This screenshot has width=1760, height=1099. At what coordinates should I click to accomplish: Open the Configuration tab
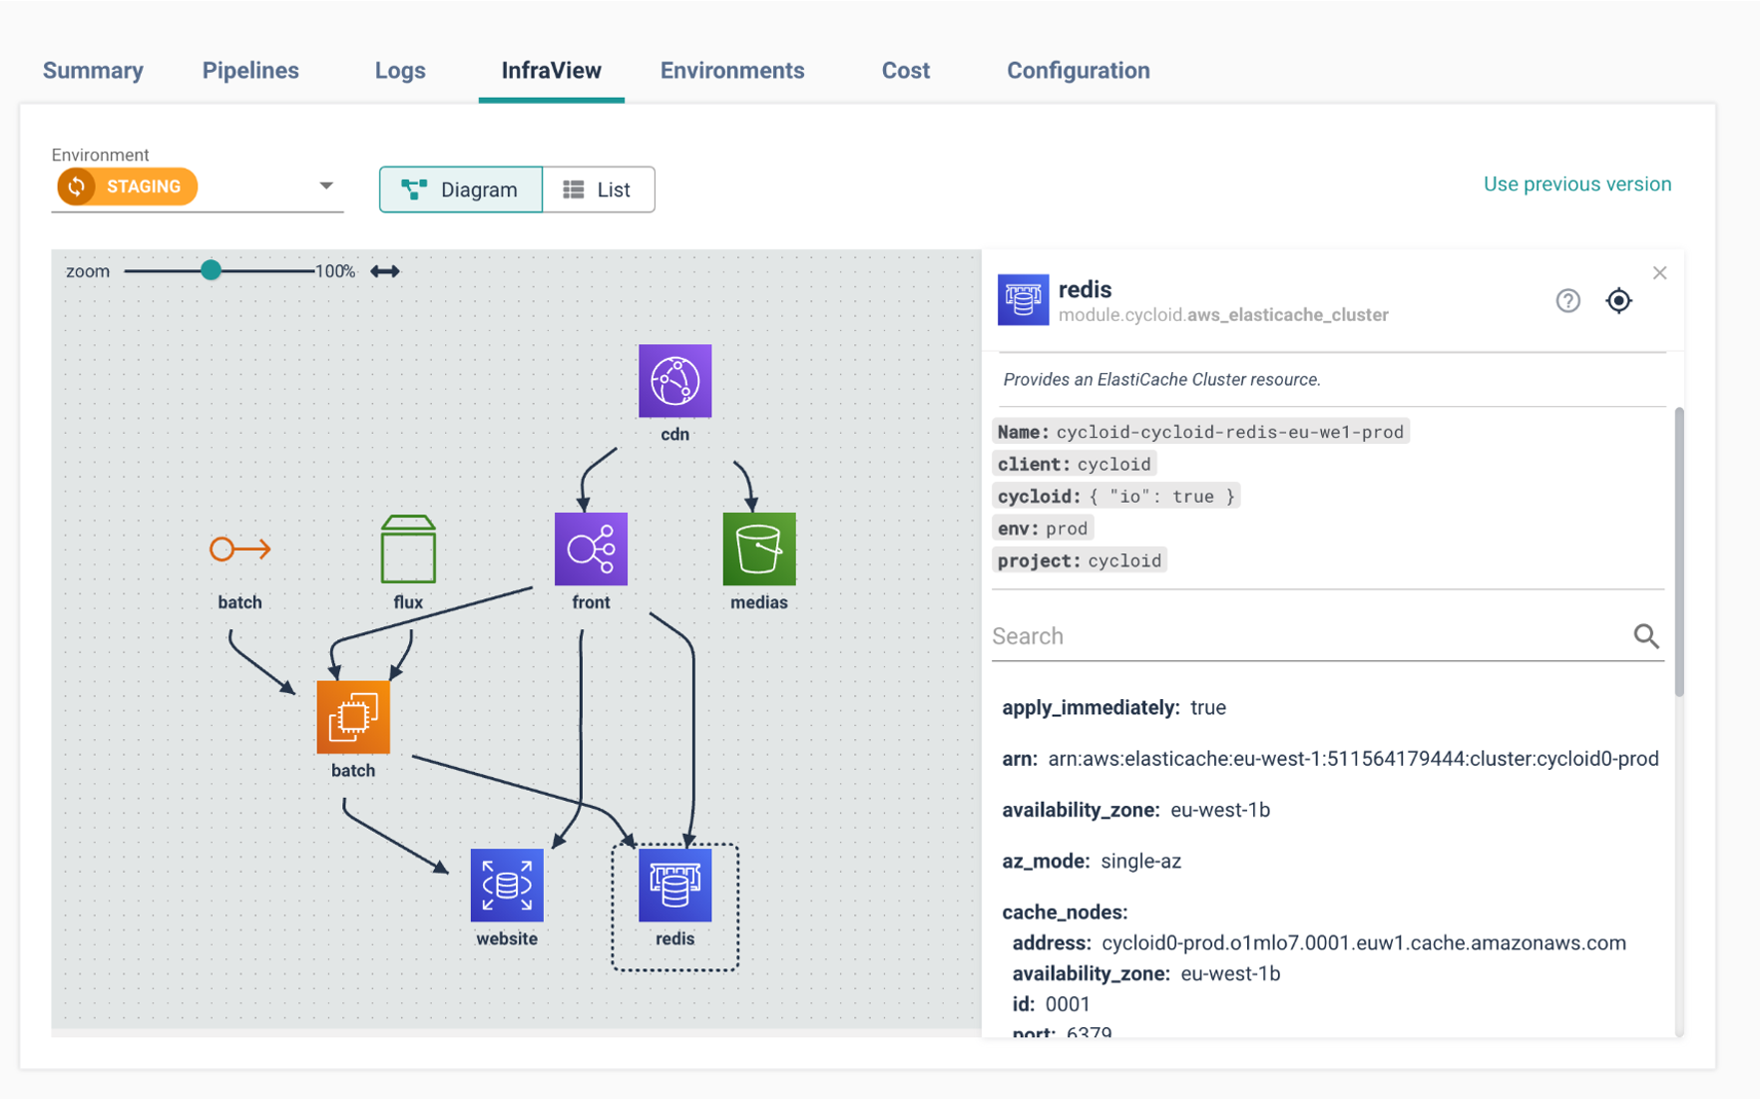1078,71
